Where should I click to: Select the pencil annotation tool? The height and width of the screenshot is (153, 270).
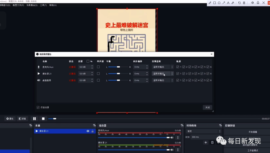coord(210,3)
